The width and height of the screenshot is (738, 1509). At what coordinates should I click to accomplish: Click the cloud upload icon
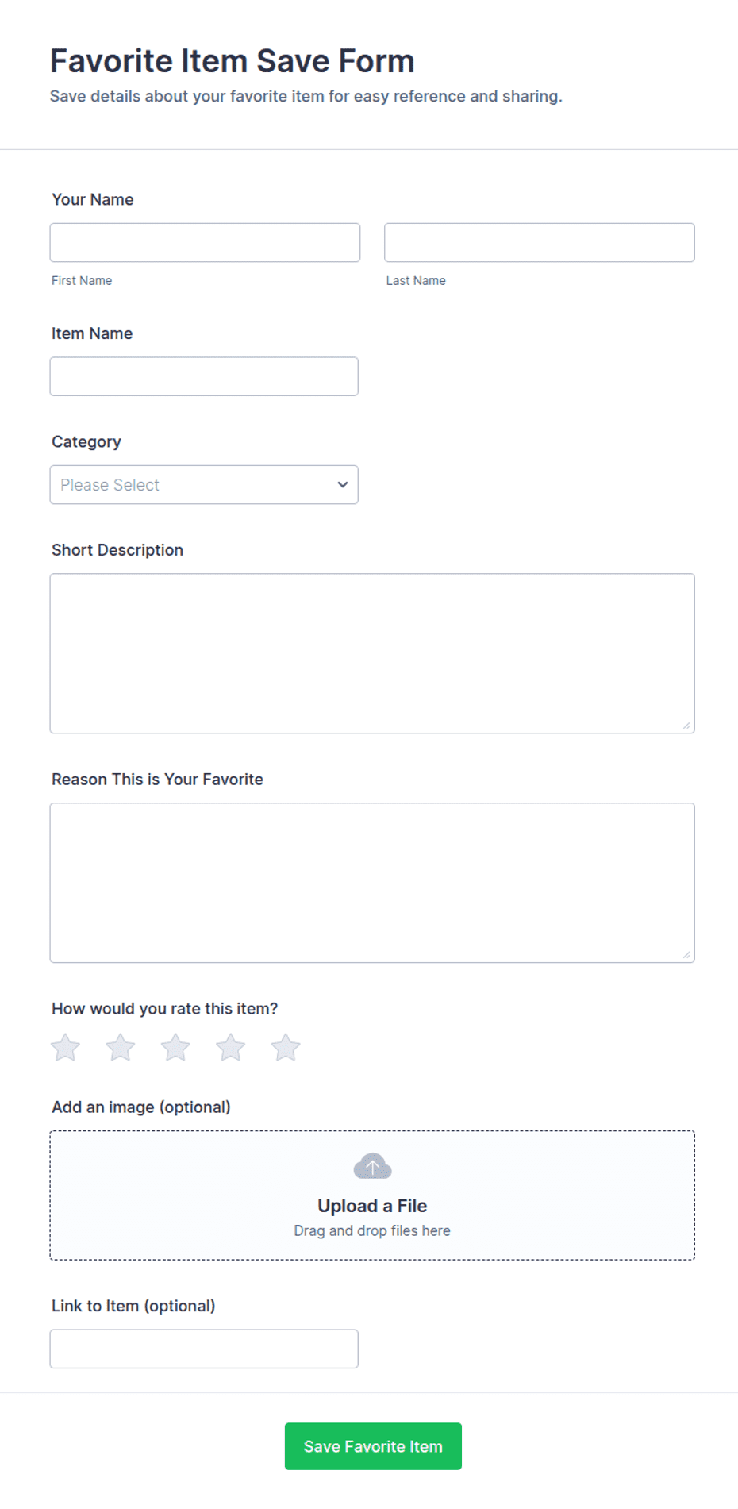[x=372, y=1166]
